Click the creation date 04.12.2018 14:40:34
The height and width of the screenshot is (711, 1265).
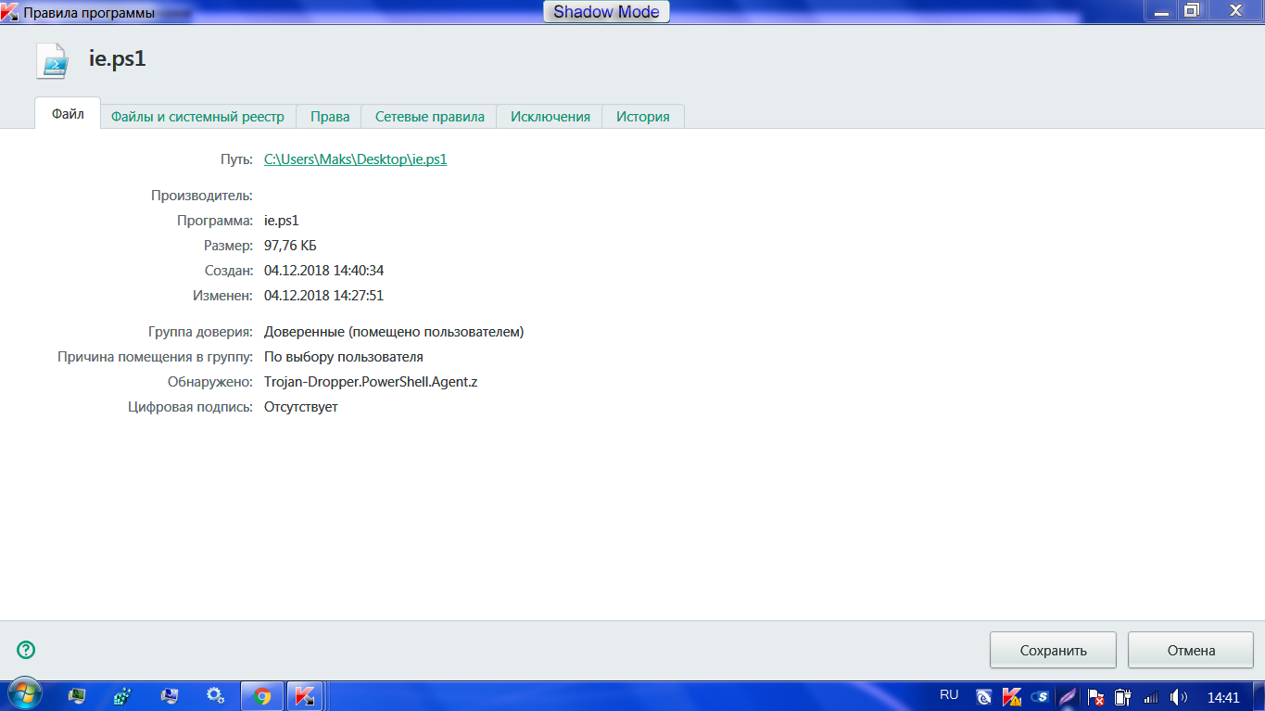coord(323,271)
